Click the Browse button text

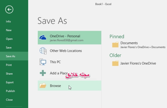[55, 86]
